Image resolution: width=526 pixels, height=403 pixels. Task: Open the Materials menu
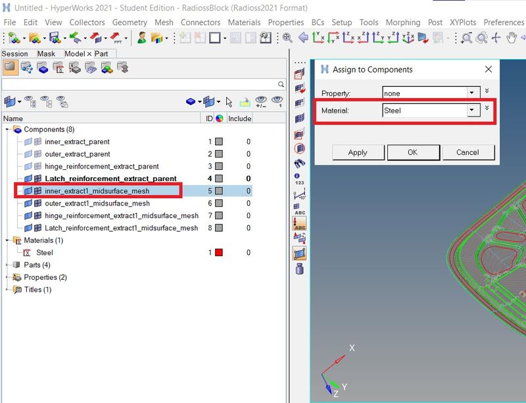coord(244,22)
